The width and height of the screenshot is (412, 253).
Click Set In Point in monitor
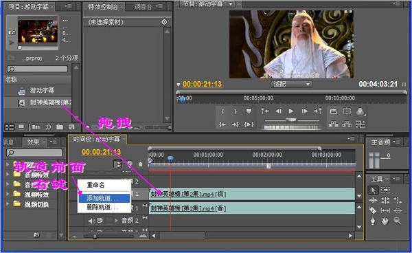222,111
